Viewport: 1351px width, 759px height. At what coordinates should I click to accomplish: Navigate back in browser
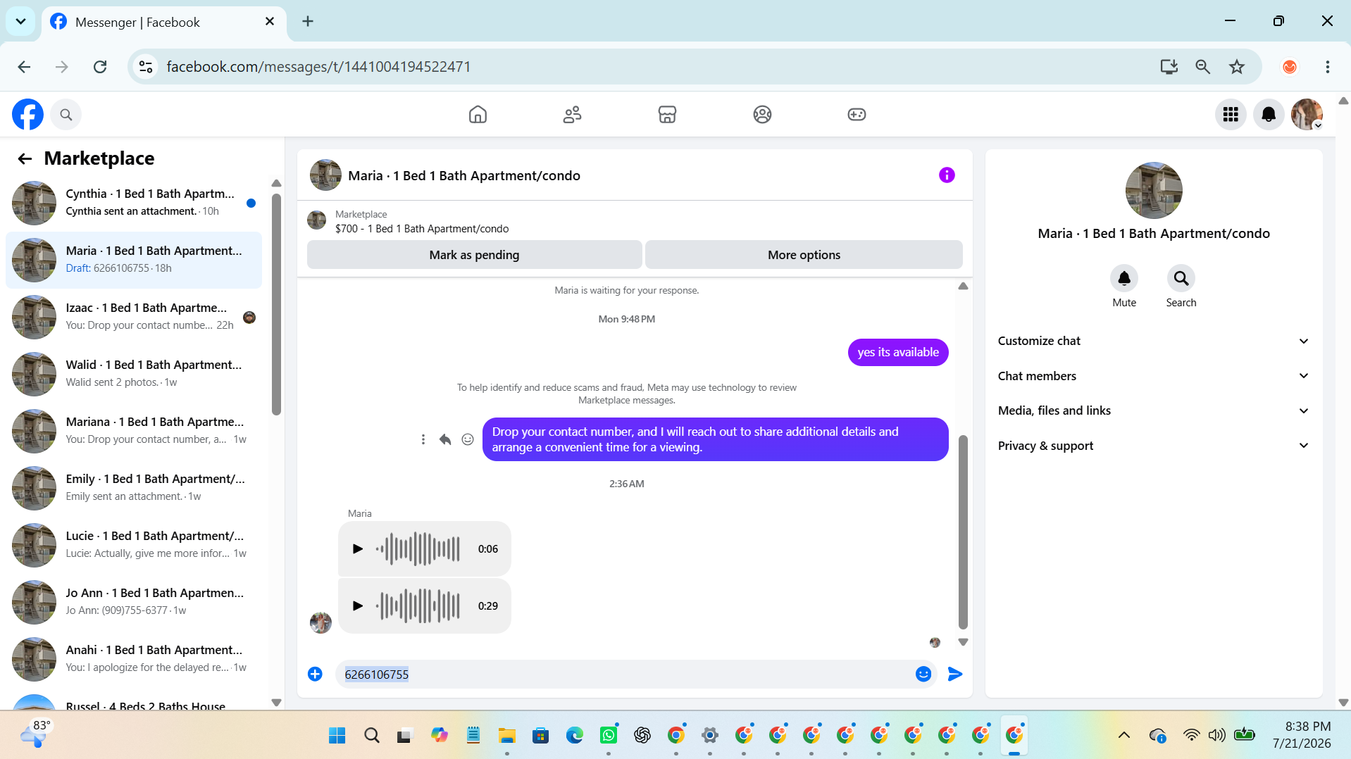point(24,67)
